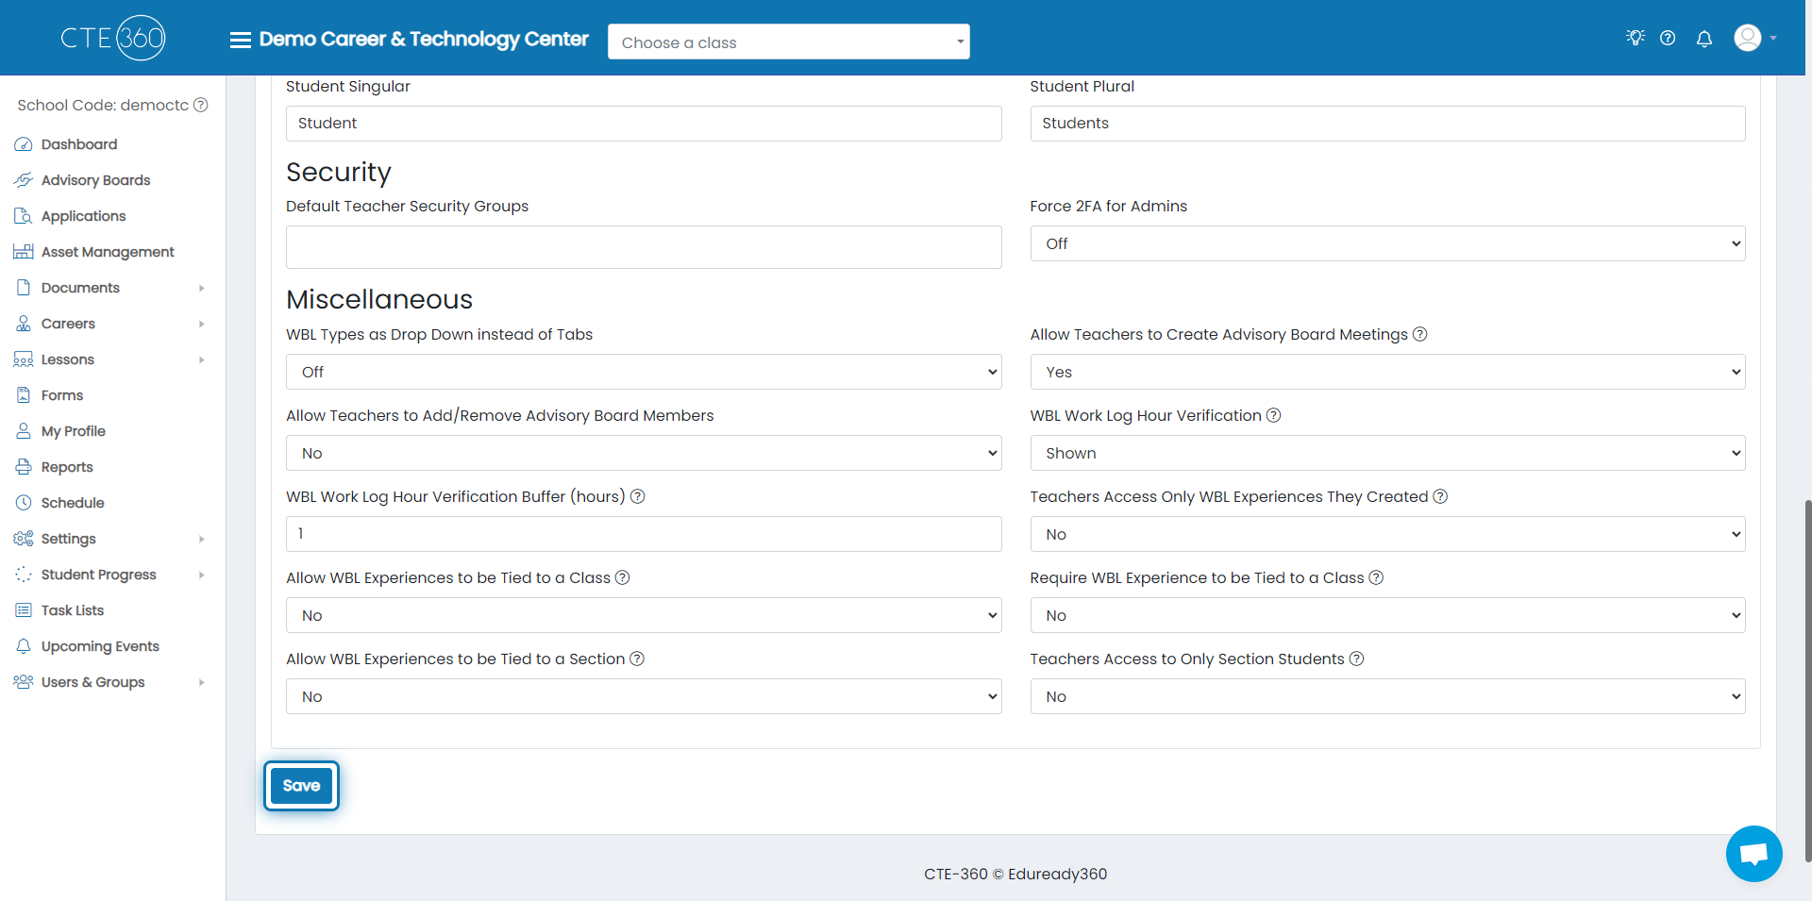Click the Lessons sidebar icon
Viewport: 1812px width, 901px height.
[x=24, y=359]
